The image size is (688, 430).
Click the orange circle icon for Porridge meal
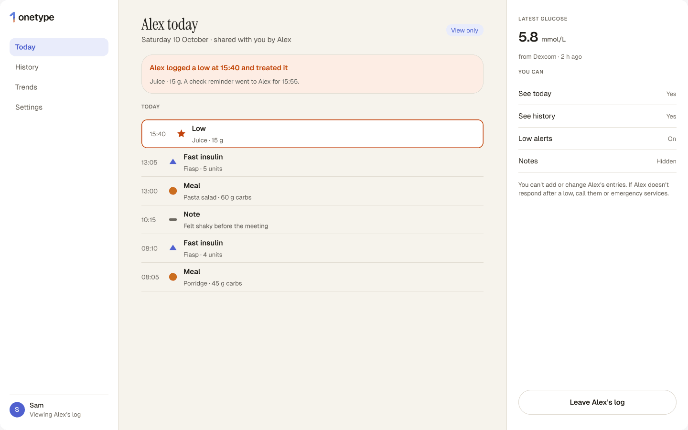173,277
